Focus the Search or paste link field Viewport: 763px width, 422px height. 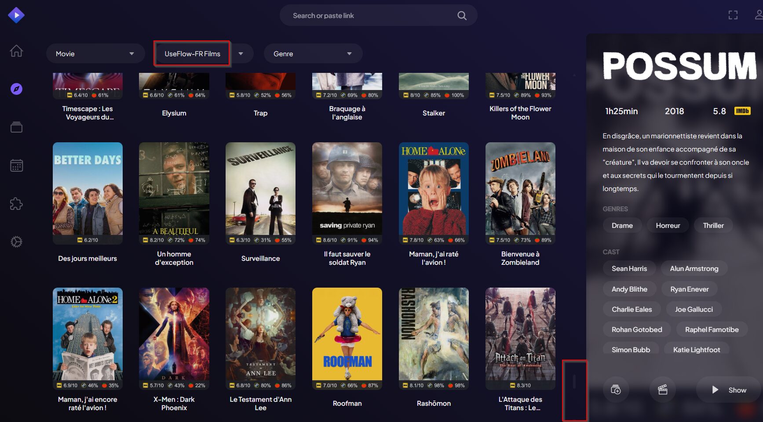(378, 15)
